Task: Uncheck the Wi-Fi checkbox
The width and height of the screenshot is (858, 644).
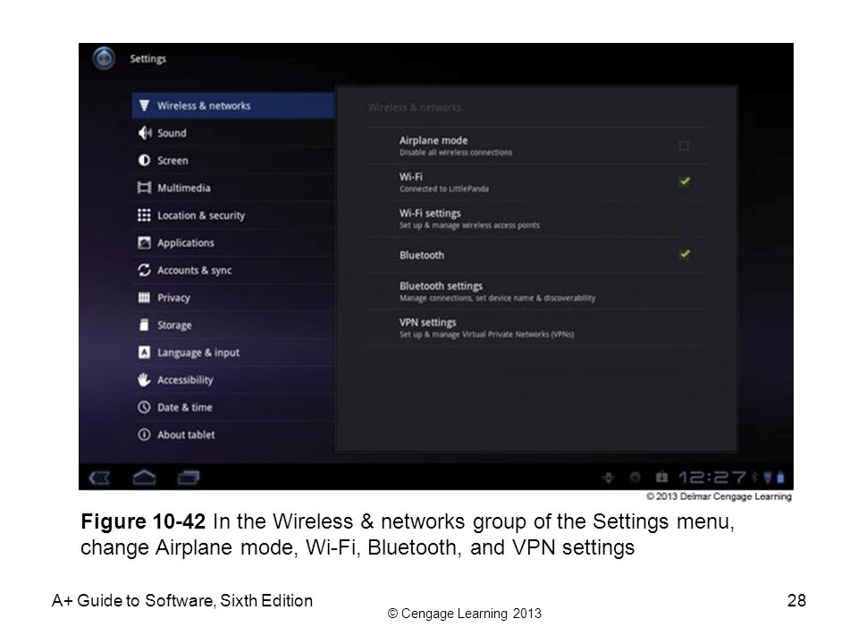Action: (x=684, y=182)
